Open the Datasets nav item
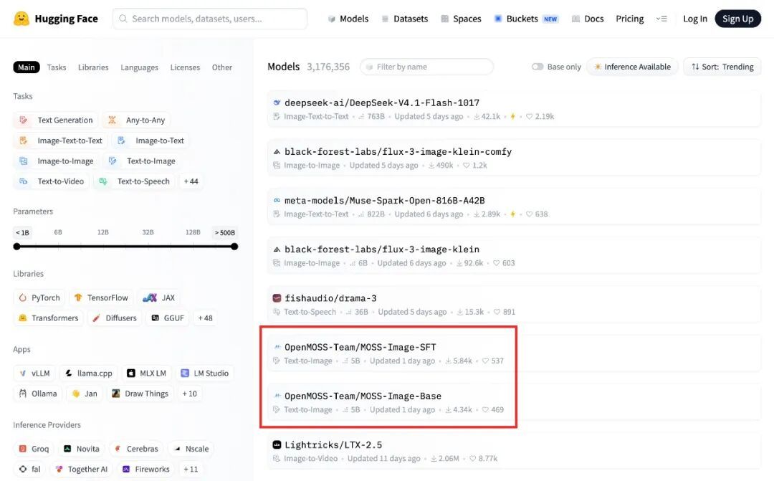The width and height of the screenshot is (774, 481). tap(405, 19)
